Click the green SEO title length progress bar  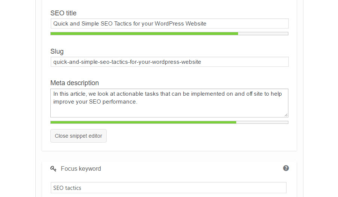click(x=144, y=34)
